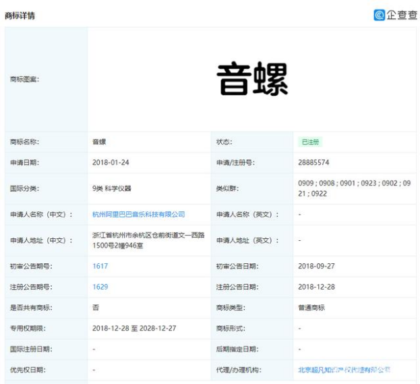Select the 商标详情 heading

tap(20, 16)
